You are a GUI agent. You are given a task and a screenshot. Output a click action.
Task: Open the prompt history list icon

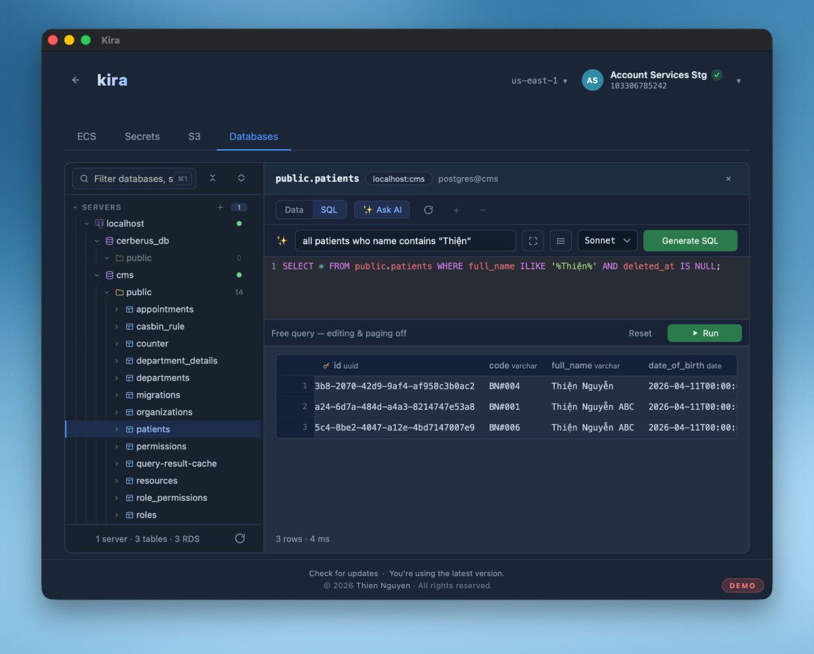click(561, 241)
